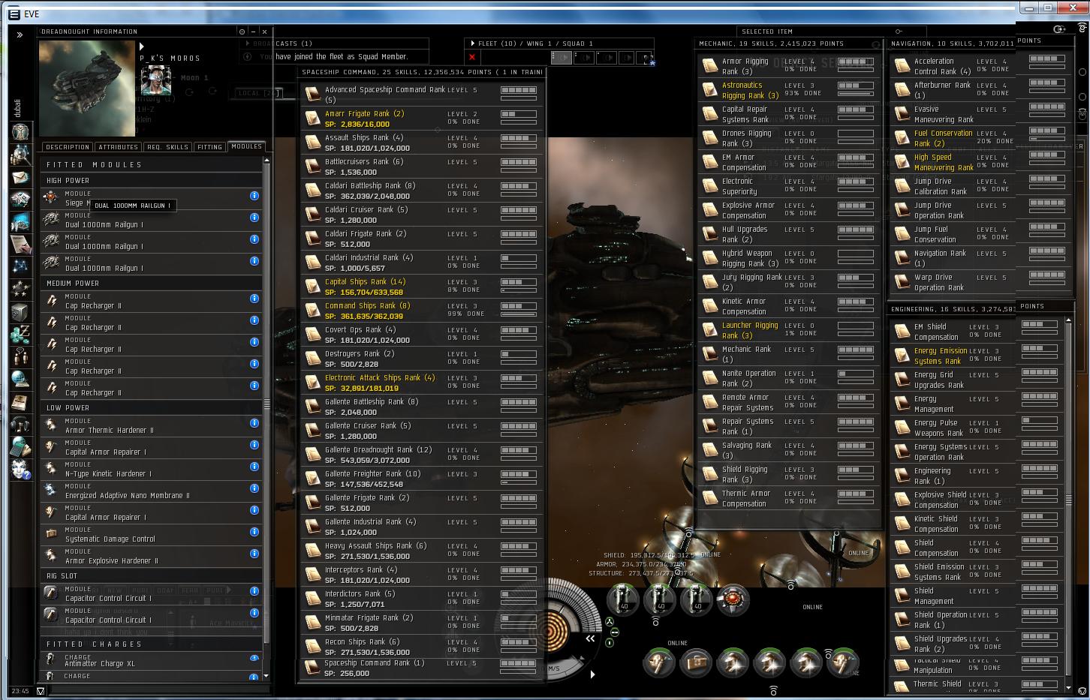
Task: Collapse the Mechanic skill group header
Action: coord(788,44)
